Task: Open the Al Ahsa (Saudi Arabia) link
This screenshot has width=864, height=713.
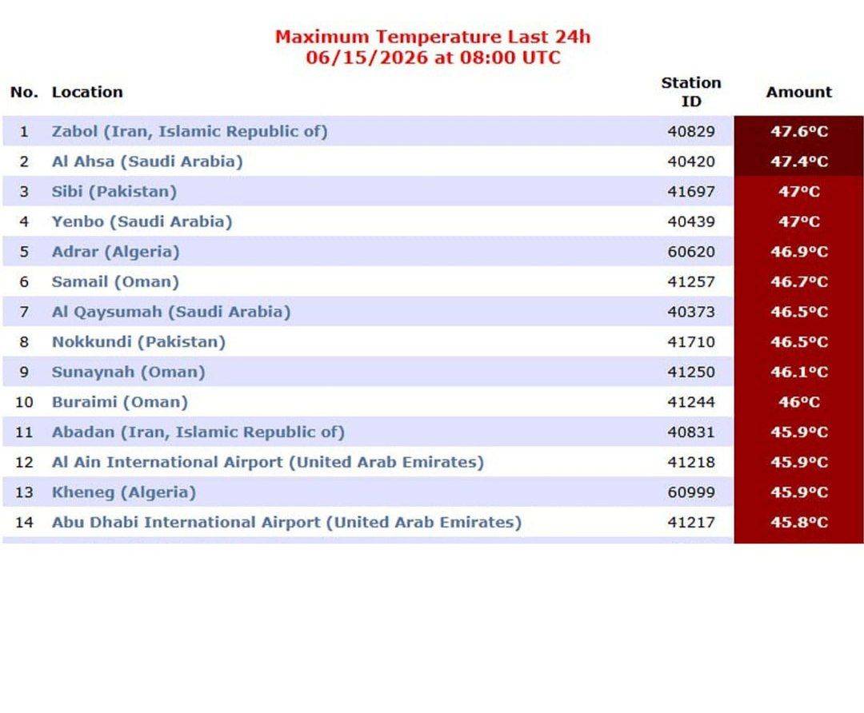Action: tap(147, 161)
